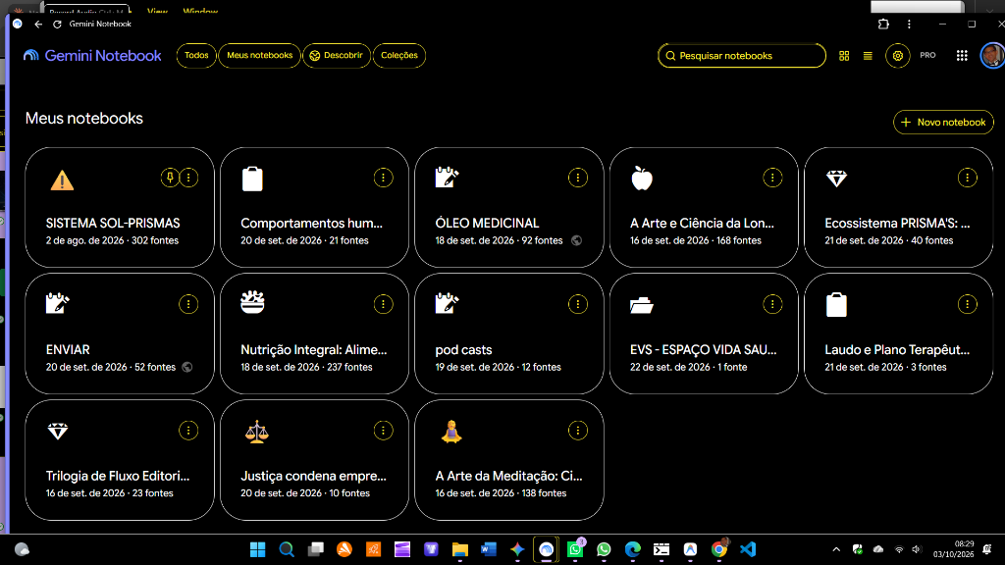Switch to the Descobrir tab

click(x=337, y=55)
